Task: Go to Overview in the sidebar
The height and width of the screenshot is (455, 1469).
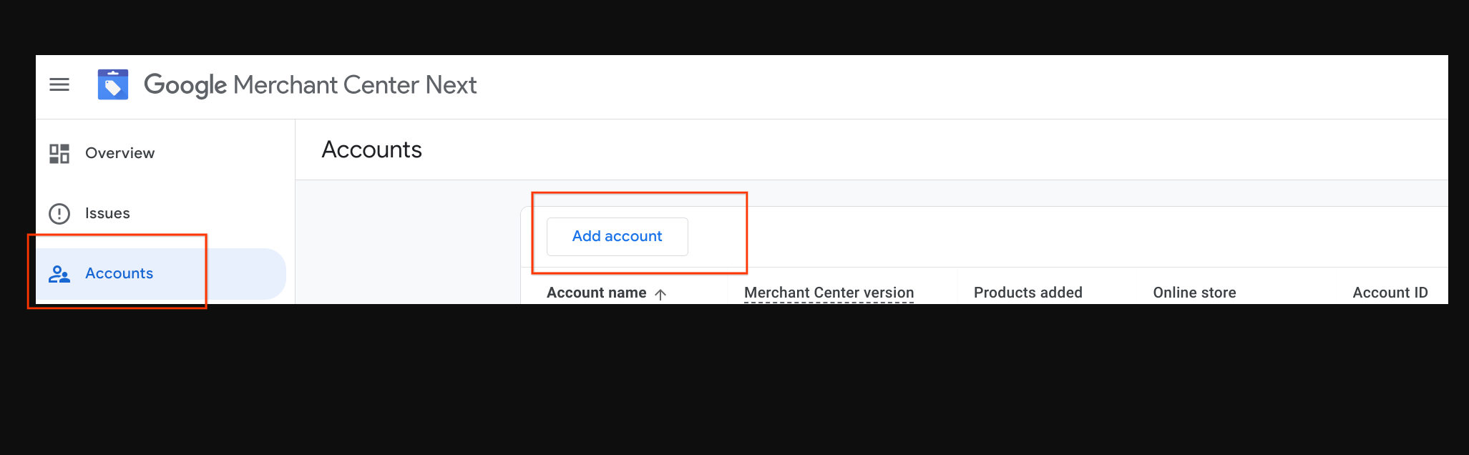Action: [x=119, y=153]
